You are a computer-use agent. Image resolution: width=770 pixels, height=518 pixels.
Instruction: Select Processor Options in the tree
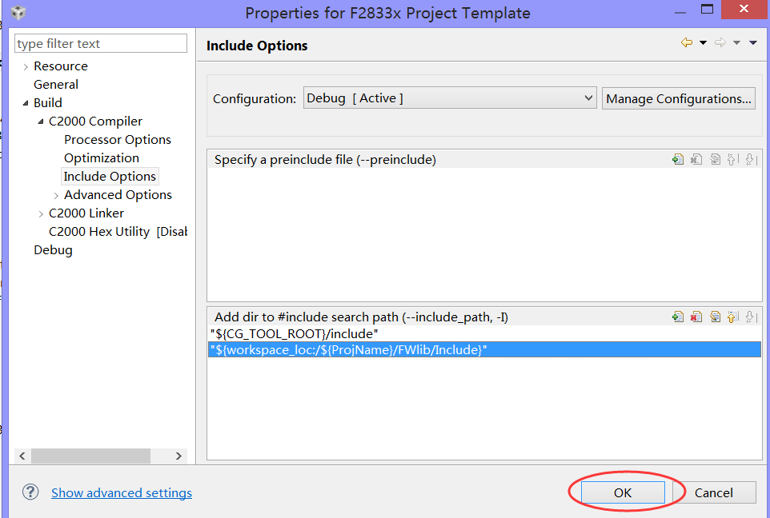118,140
